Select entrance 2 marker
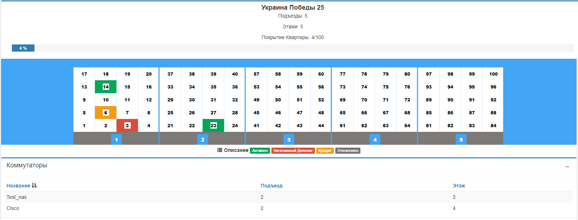Screen dimensions: 578x220 202,139
